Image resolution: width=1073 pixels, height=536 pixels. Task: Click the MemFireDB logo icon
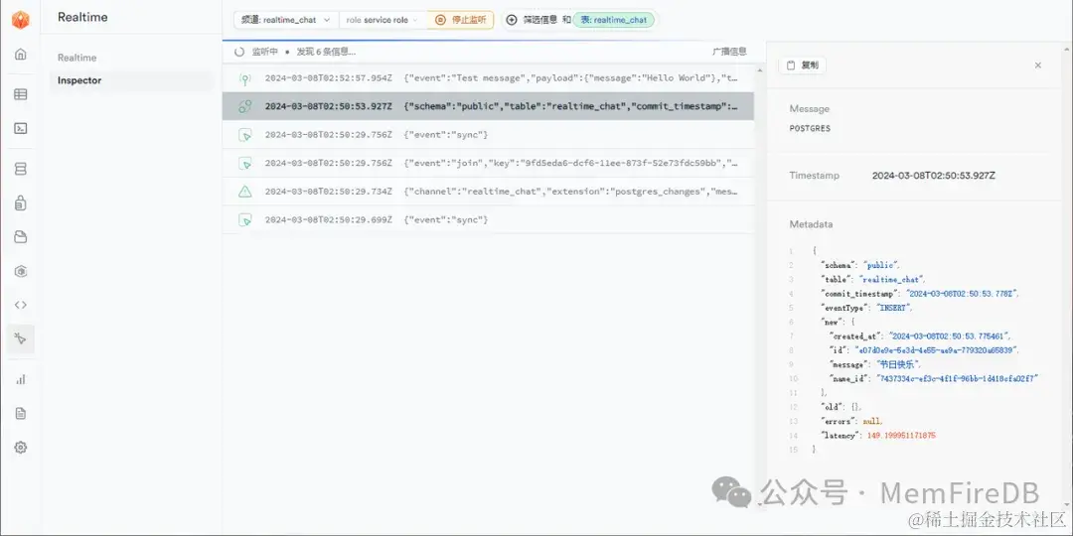pos(21,20)
